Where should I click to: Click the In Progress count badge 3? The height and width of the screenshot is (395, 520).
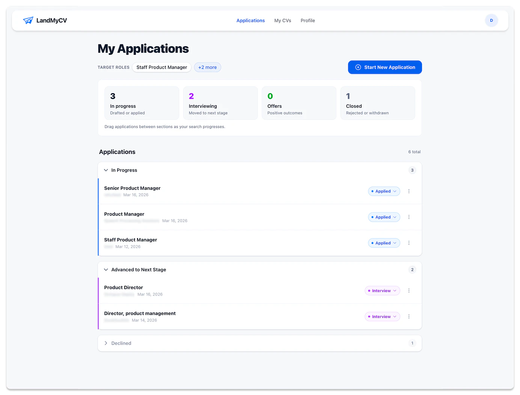(x=412, y=170)
